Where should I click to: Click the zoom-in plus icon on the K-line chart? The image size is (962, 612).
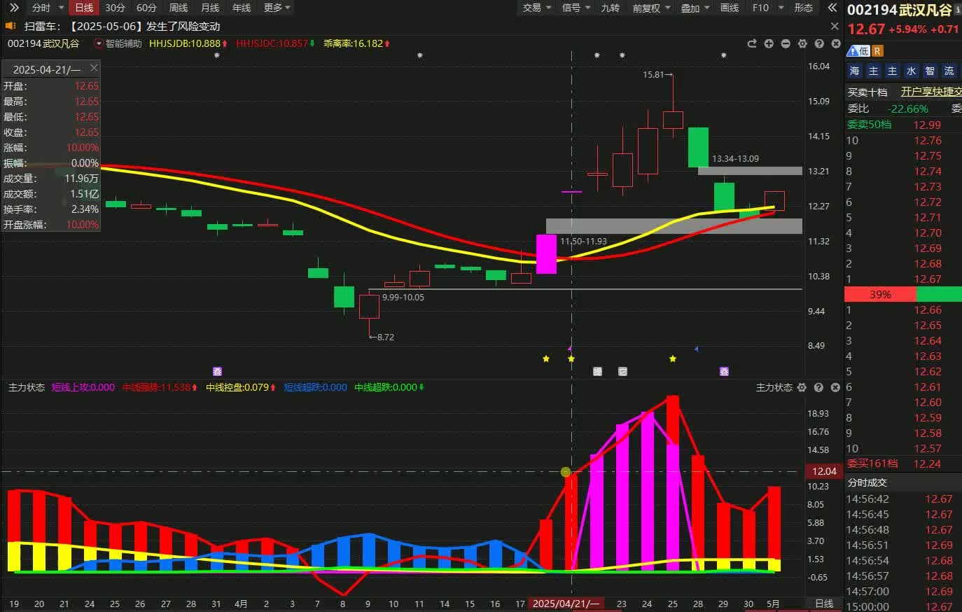pos(769,43)
